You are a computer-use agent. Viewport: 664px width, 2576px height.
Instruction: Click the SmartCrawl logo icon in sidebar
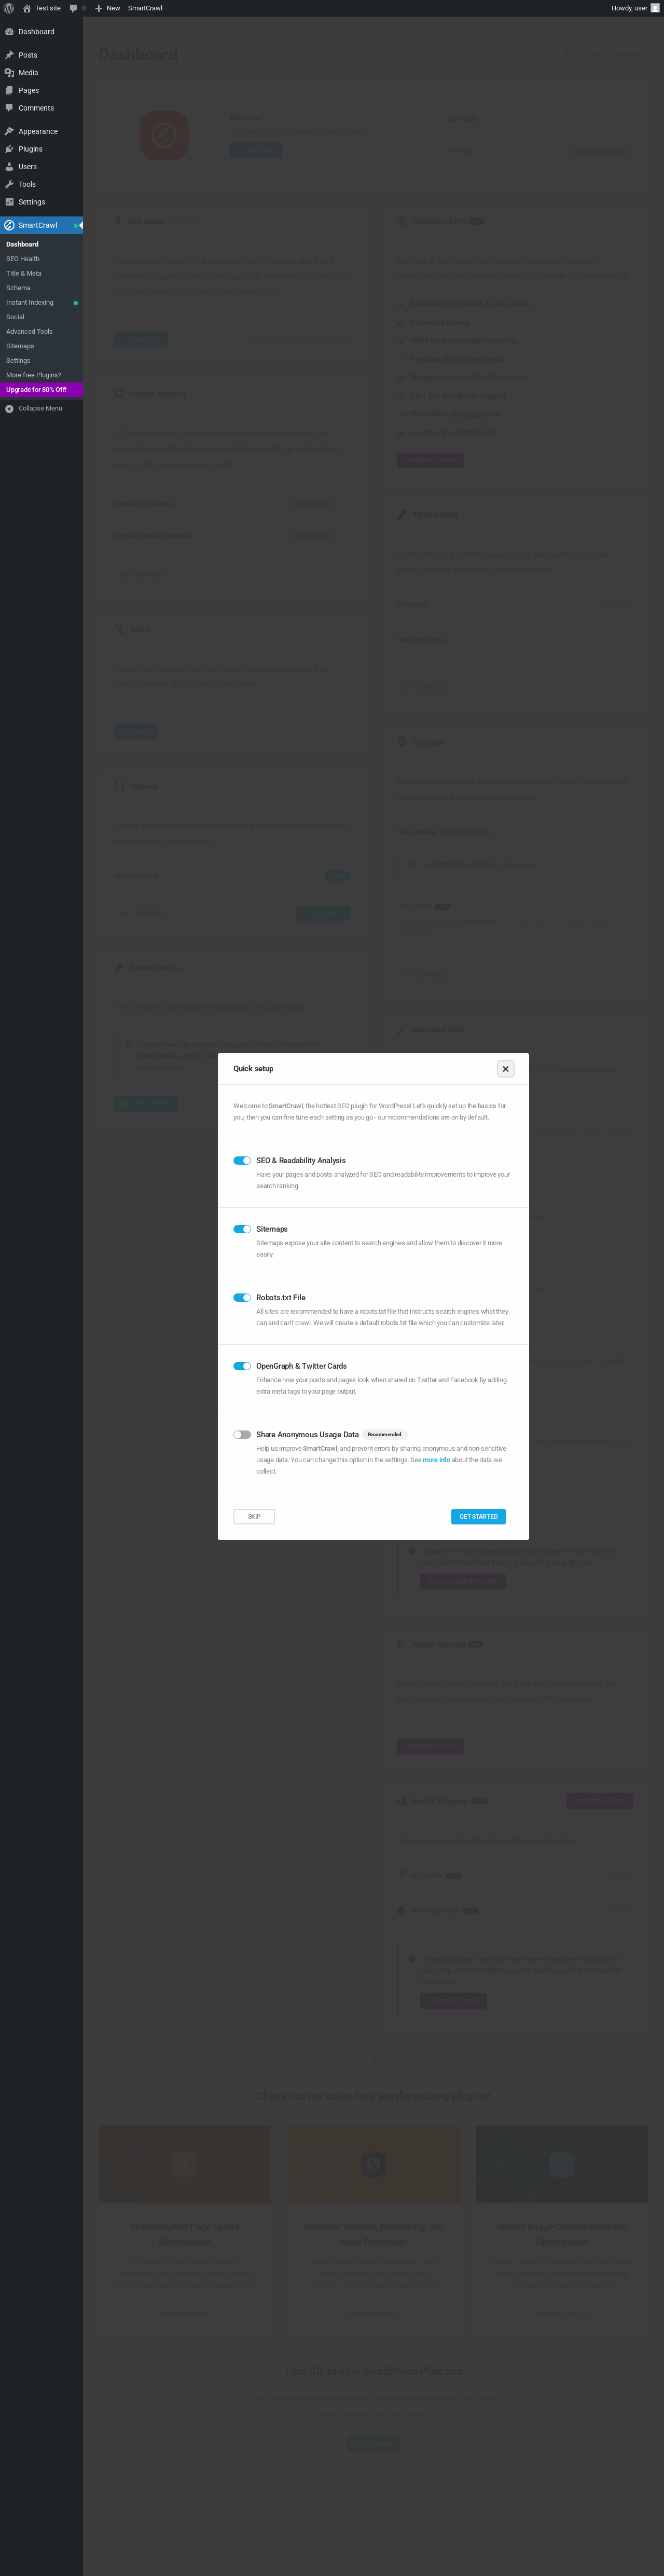(9, 225)
